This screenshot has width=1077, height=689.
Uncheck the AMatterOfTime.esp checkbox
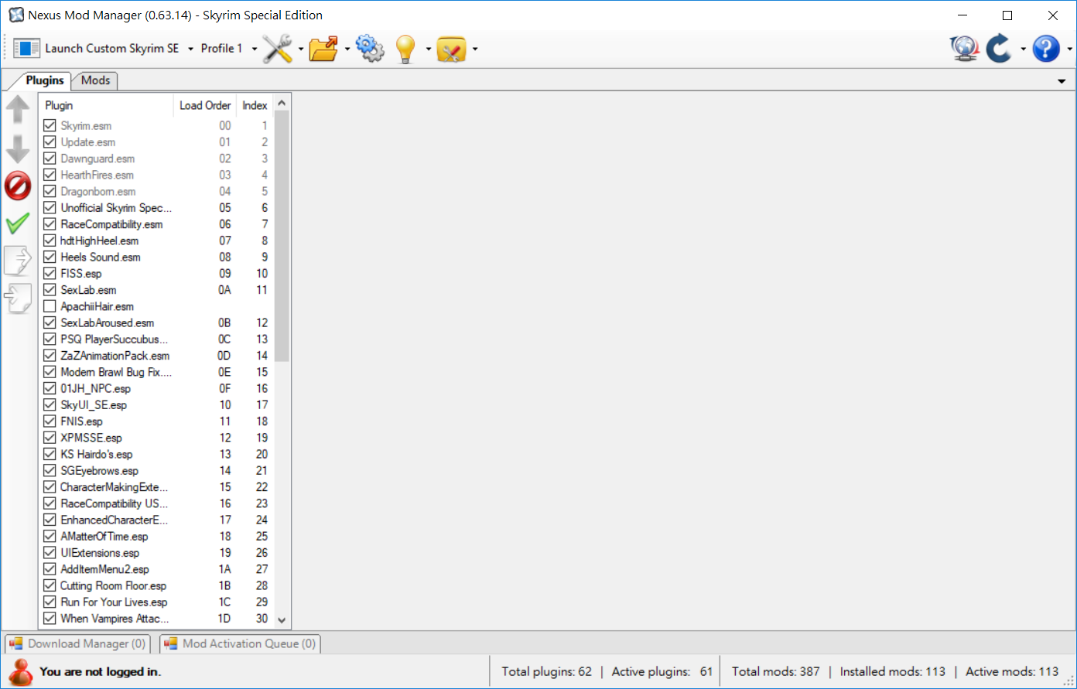pyautogui.click(x=50, y=536)
